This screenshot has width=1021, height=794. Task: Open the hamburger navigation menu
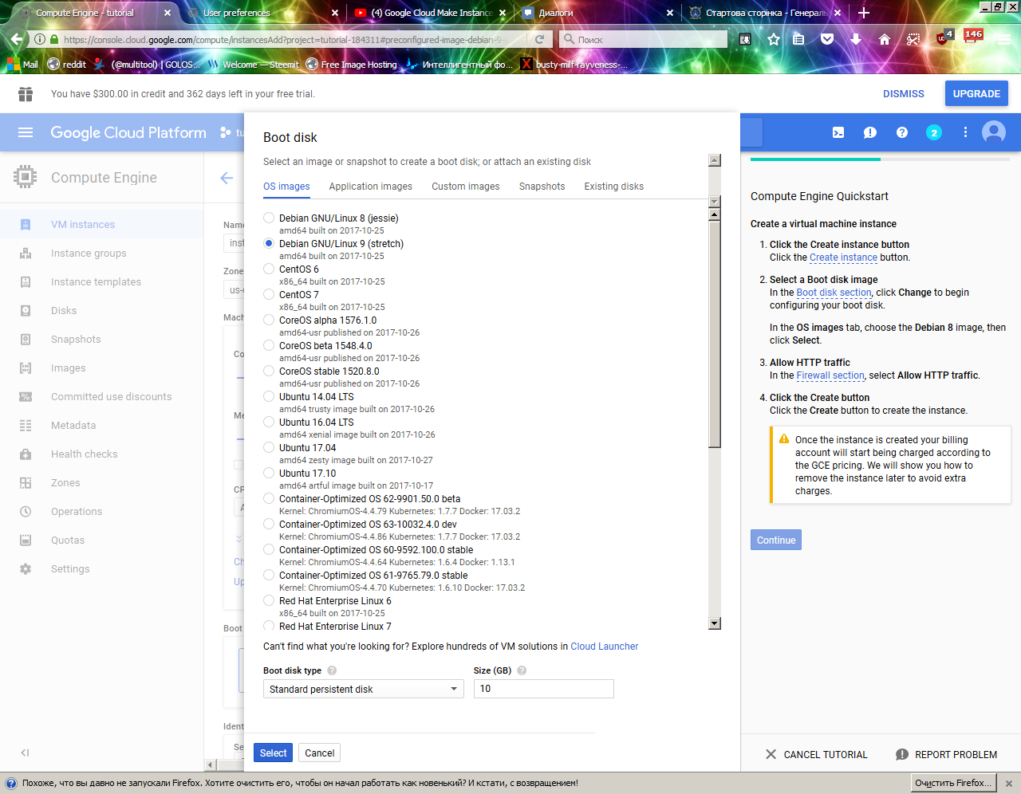pyautogui.click(x=26, y=132)
